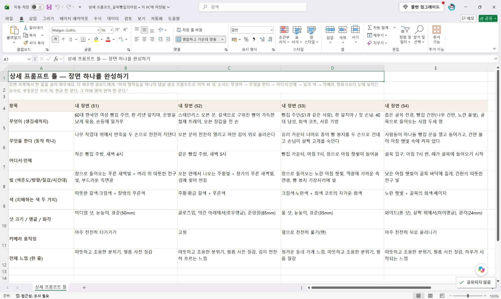Image resolution: width=501 pixels, height=299 pixels.
Task: Click the Percent Style icon
Action: (x=246, y=39)
